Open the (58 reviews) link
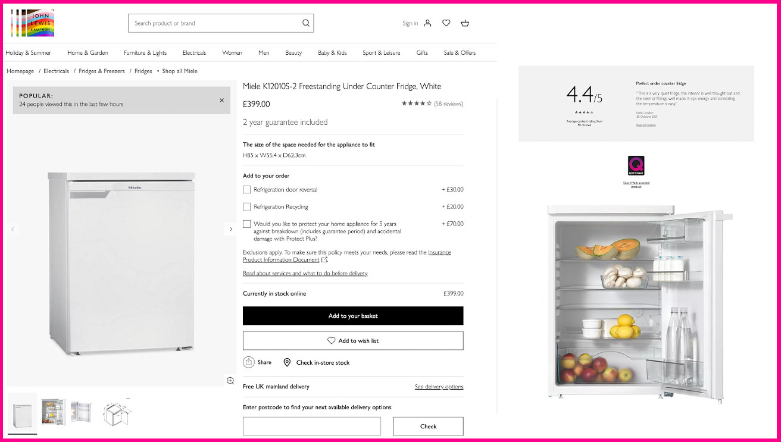The height and width of the screenshot is (442, 781). 449,104
